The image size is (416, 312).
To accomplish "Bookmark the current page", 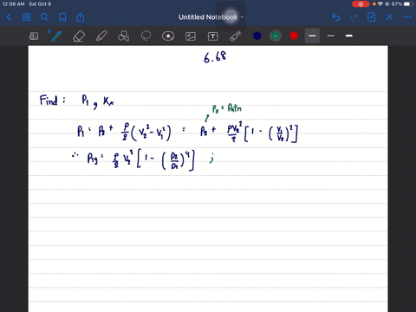I will [62, 17].
